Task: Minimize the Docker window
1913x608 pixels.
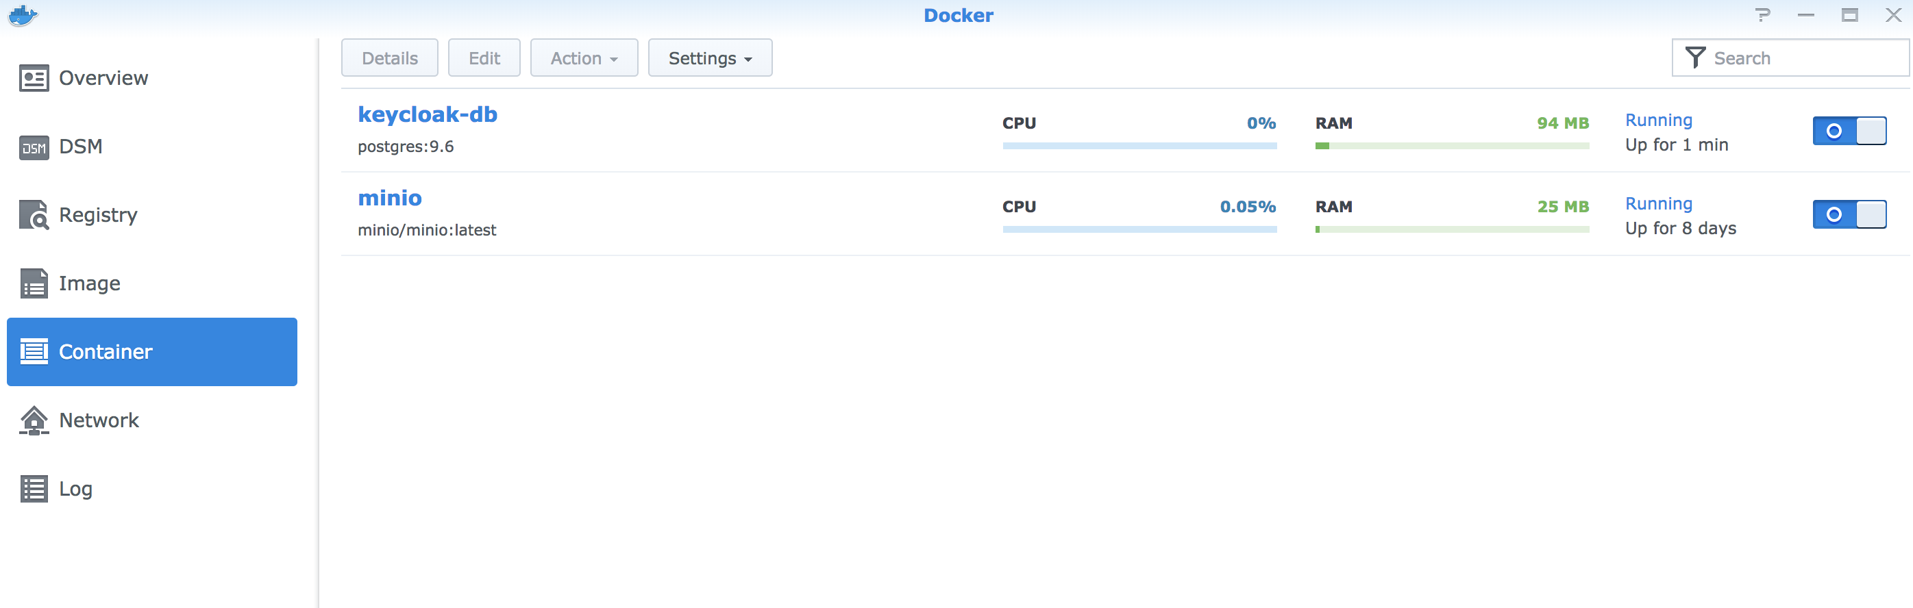Action: tap(1805, 16)
